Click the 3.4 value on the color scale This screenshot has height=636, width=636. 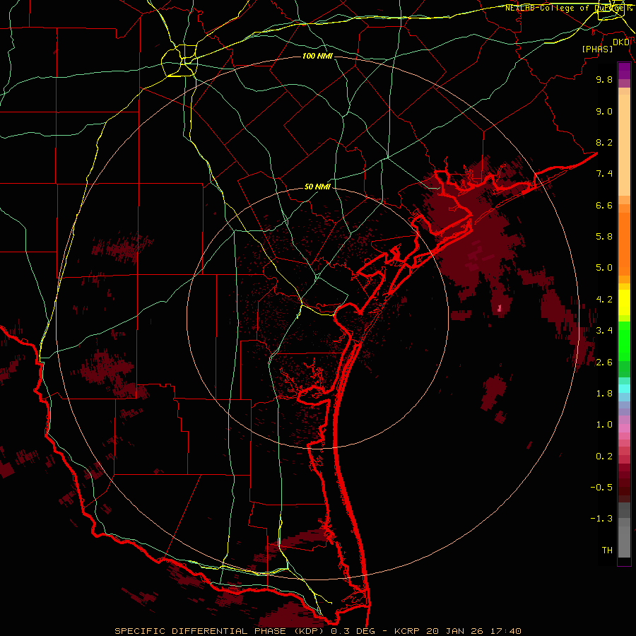604,331
